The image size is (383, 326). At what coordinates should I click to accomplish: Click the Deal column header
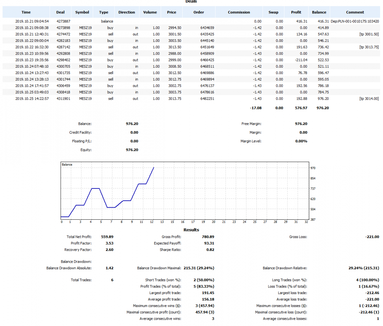click(61, 12)
